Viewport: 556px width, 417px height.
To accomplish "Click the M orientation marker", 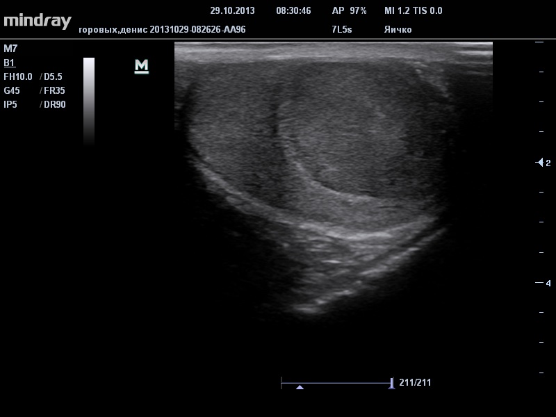I will [142, 66].
